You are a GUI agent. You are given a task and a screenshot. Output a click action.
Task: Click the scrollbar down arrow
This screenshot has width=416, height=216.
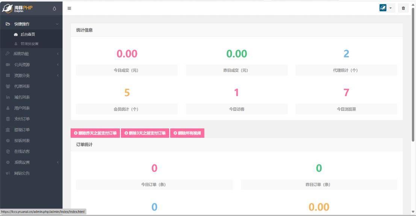[413, 212]
